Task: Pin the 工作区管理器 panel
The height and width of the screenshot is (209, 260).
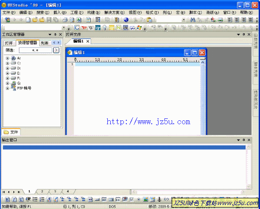Action: point(55,35)
